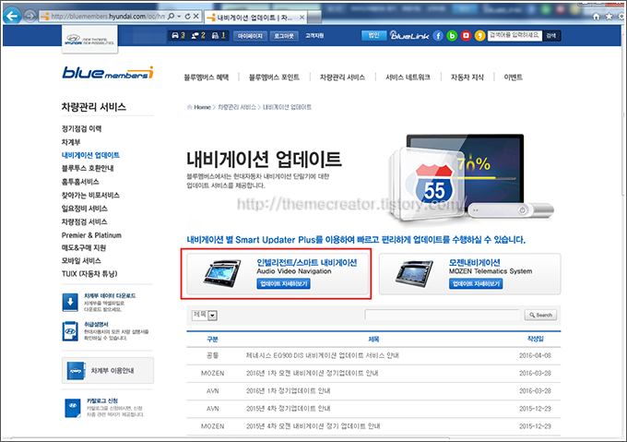Select 정기점검 이력 in the sidebar

pos(81,129)
